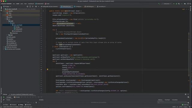Toggle tool window quick access in status corner

point(1,107)
